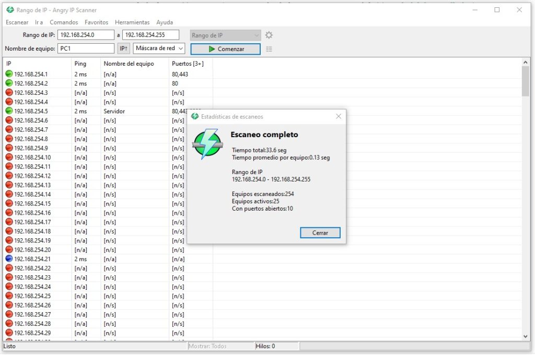
Task: Click red status icon for 192.168.254.6
Action: pos(9,120)
